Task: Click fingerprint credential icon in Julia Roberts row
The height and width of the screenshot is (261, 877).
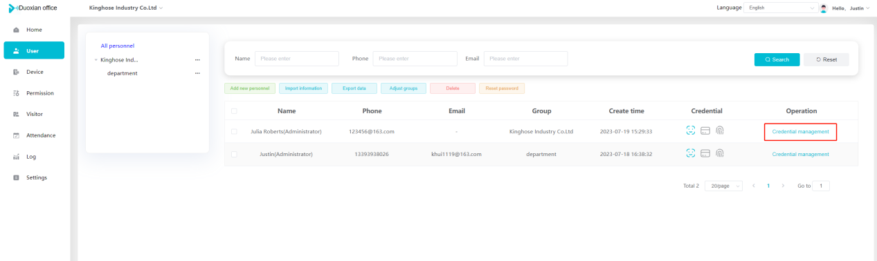Action: [720, 130]
